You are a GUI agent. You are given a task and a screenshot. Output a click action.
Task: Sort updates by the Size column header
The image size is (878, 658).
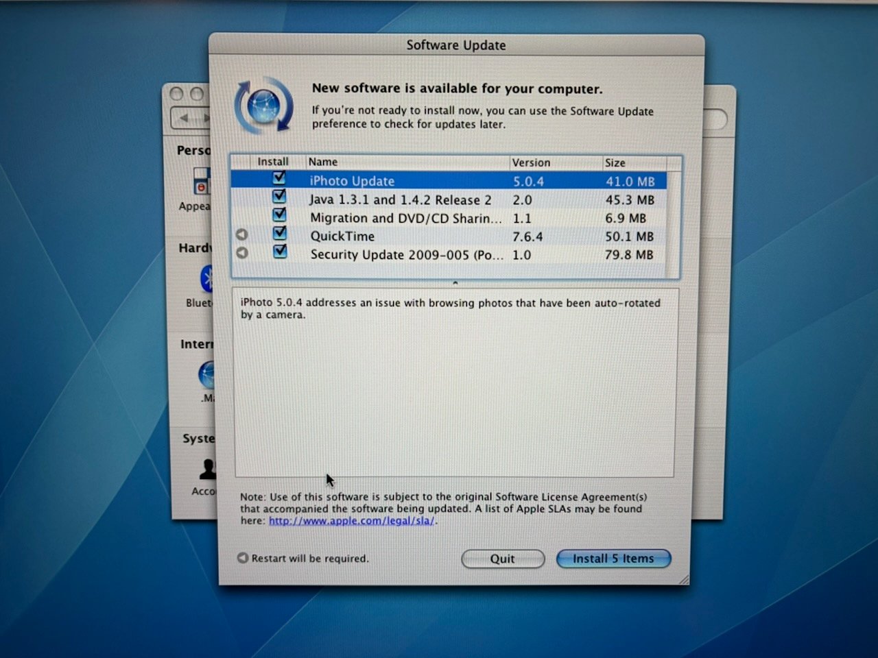coord(634,162)
